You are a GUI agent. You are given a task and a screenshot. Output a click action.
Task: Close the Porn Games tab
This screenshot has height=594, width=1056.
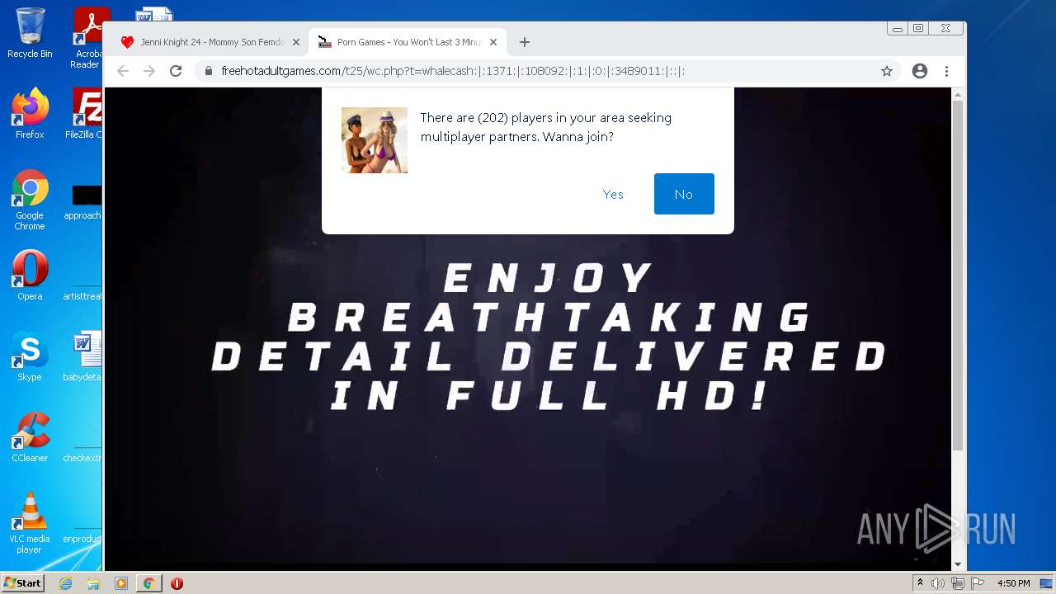493,42
